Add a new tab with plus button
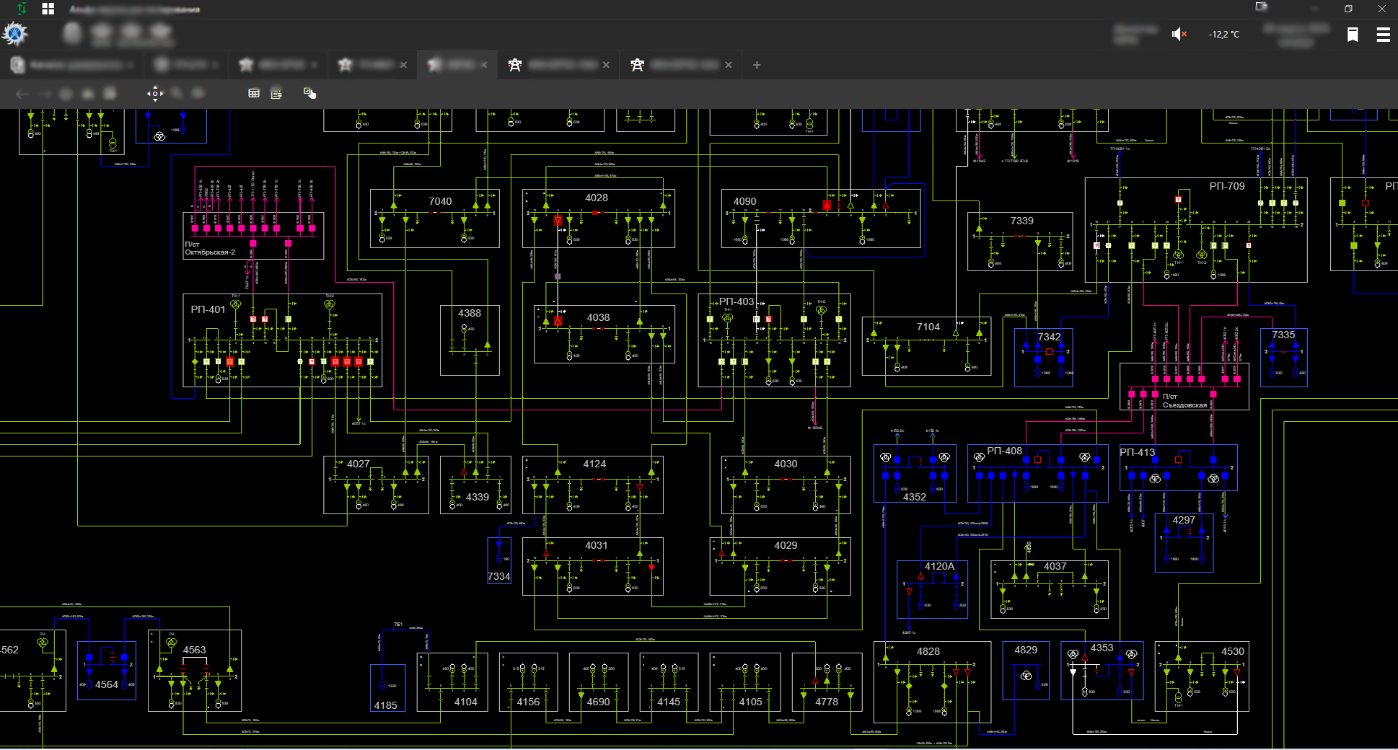The image size is (1398, 750). 757,65
